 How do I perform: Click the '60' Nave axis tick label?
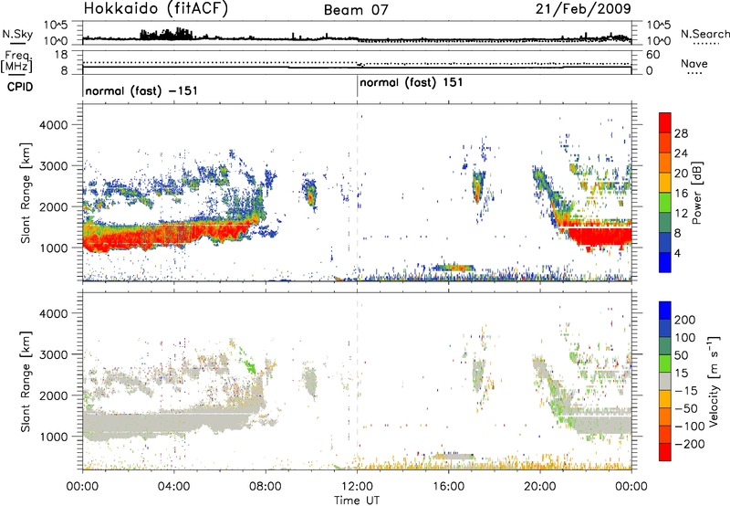(x=652, y=55)
